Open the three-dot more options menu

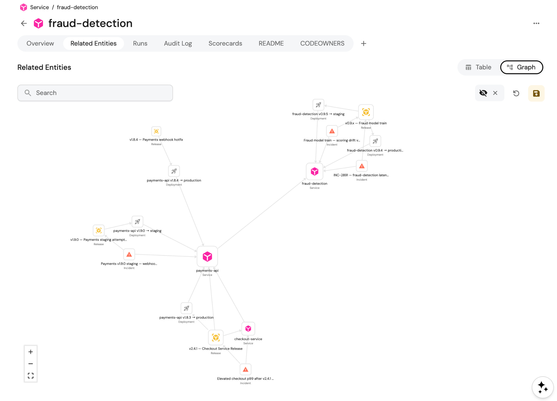pos(536,23)
